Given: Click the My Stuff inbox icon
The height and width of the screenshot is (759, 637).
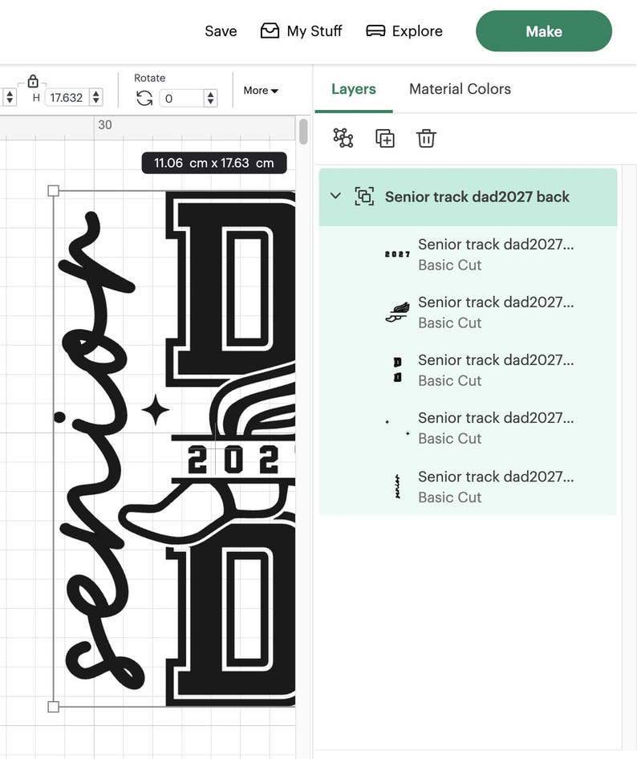Looking at the screenshot, I should tap(270, 31).
